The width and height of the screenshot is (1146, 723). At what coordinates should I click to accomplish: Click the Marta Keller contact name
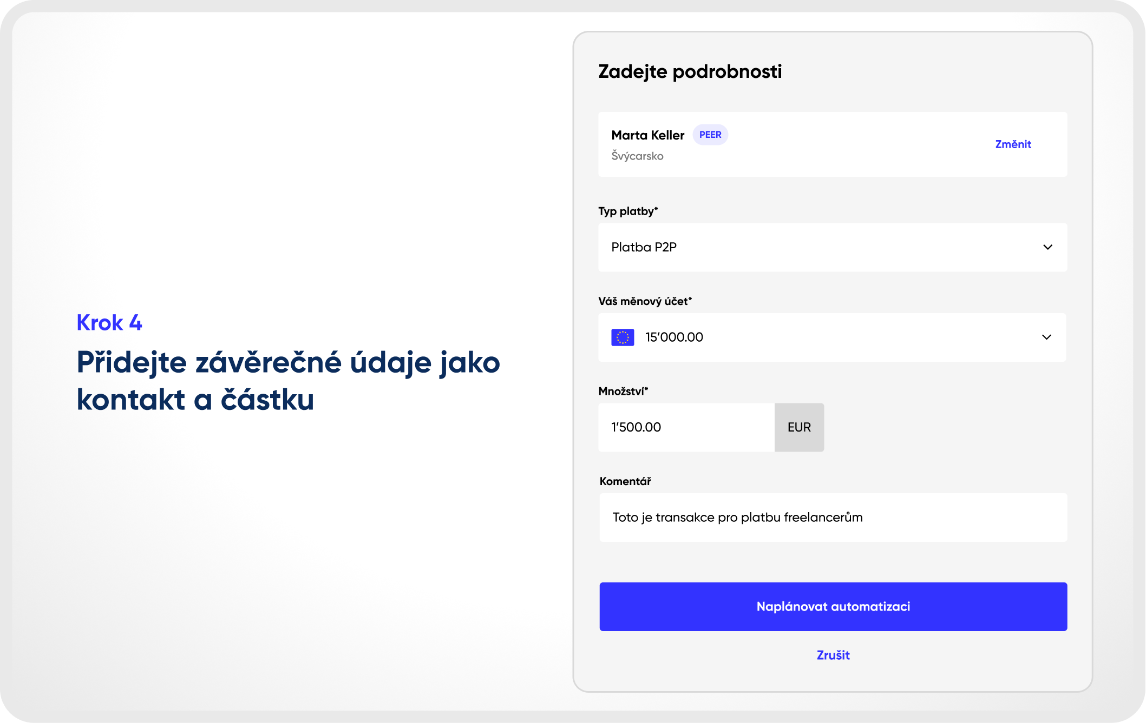tap(647, 135)
